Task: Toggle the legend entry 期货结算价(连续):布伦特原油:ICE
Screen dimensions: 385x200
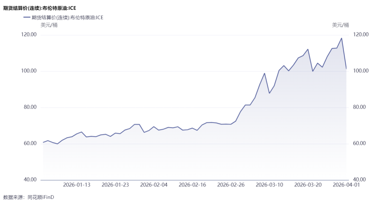Action: pyautogui.click(x=63, y=17)
